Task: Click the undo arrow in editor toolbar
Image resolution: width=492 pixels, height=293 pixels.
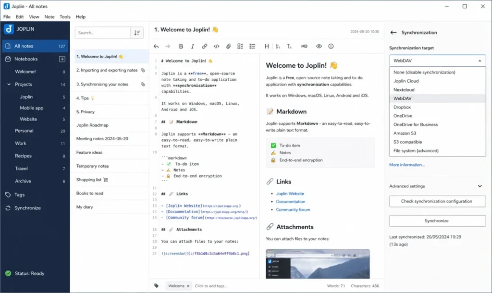Action: (156, 46)
